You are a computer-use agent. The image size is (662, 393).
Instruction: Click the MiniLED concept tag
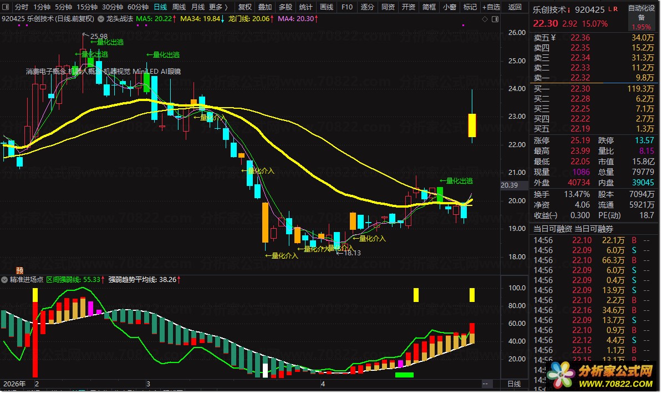145,72
